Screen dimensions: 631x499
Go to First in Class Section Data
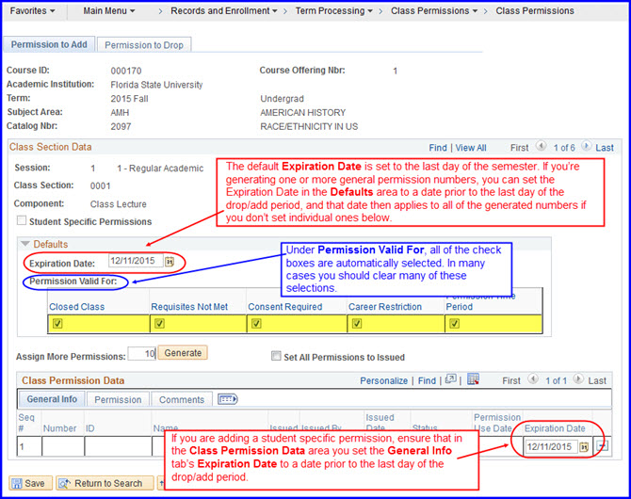(x=519, y=148)
